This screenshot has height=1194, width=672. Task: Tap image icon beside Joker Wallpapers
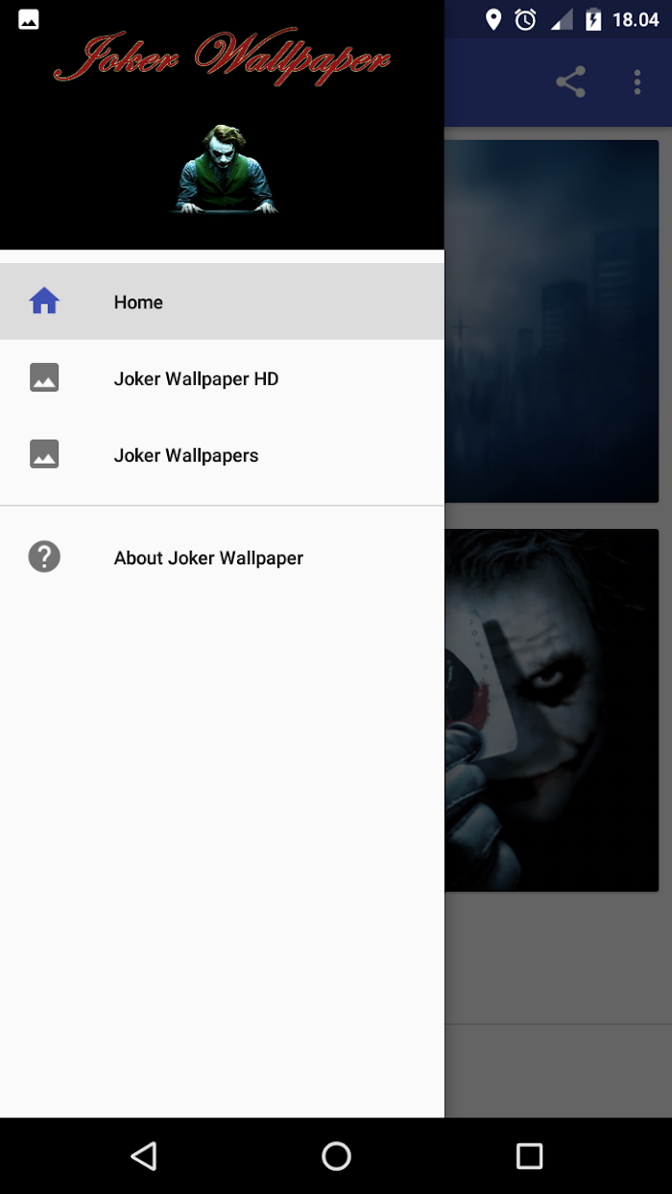tap(44, 454)
